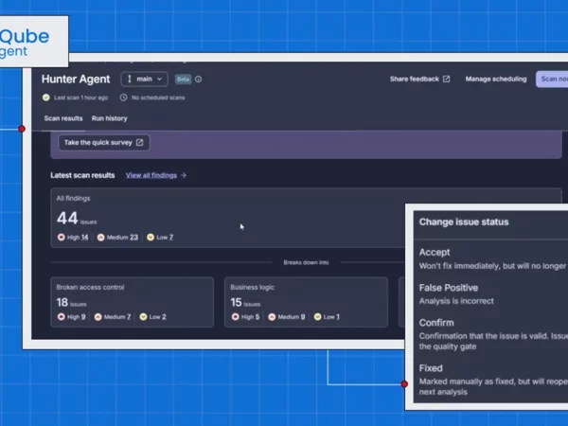
Task: Click the Low severity icon in All findings
Action: [x=151, y=238]
